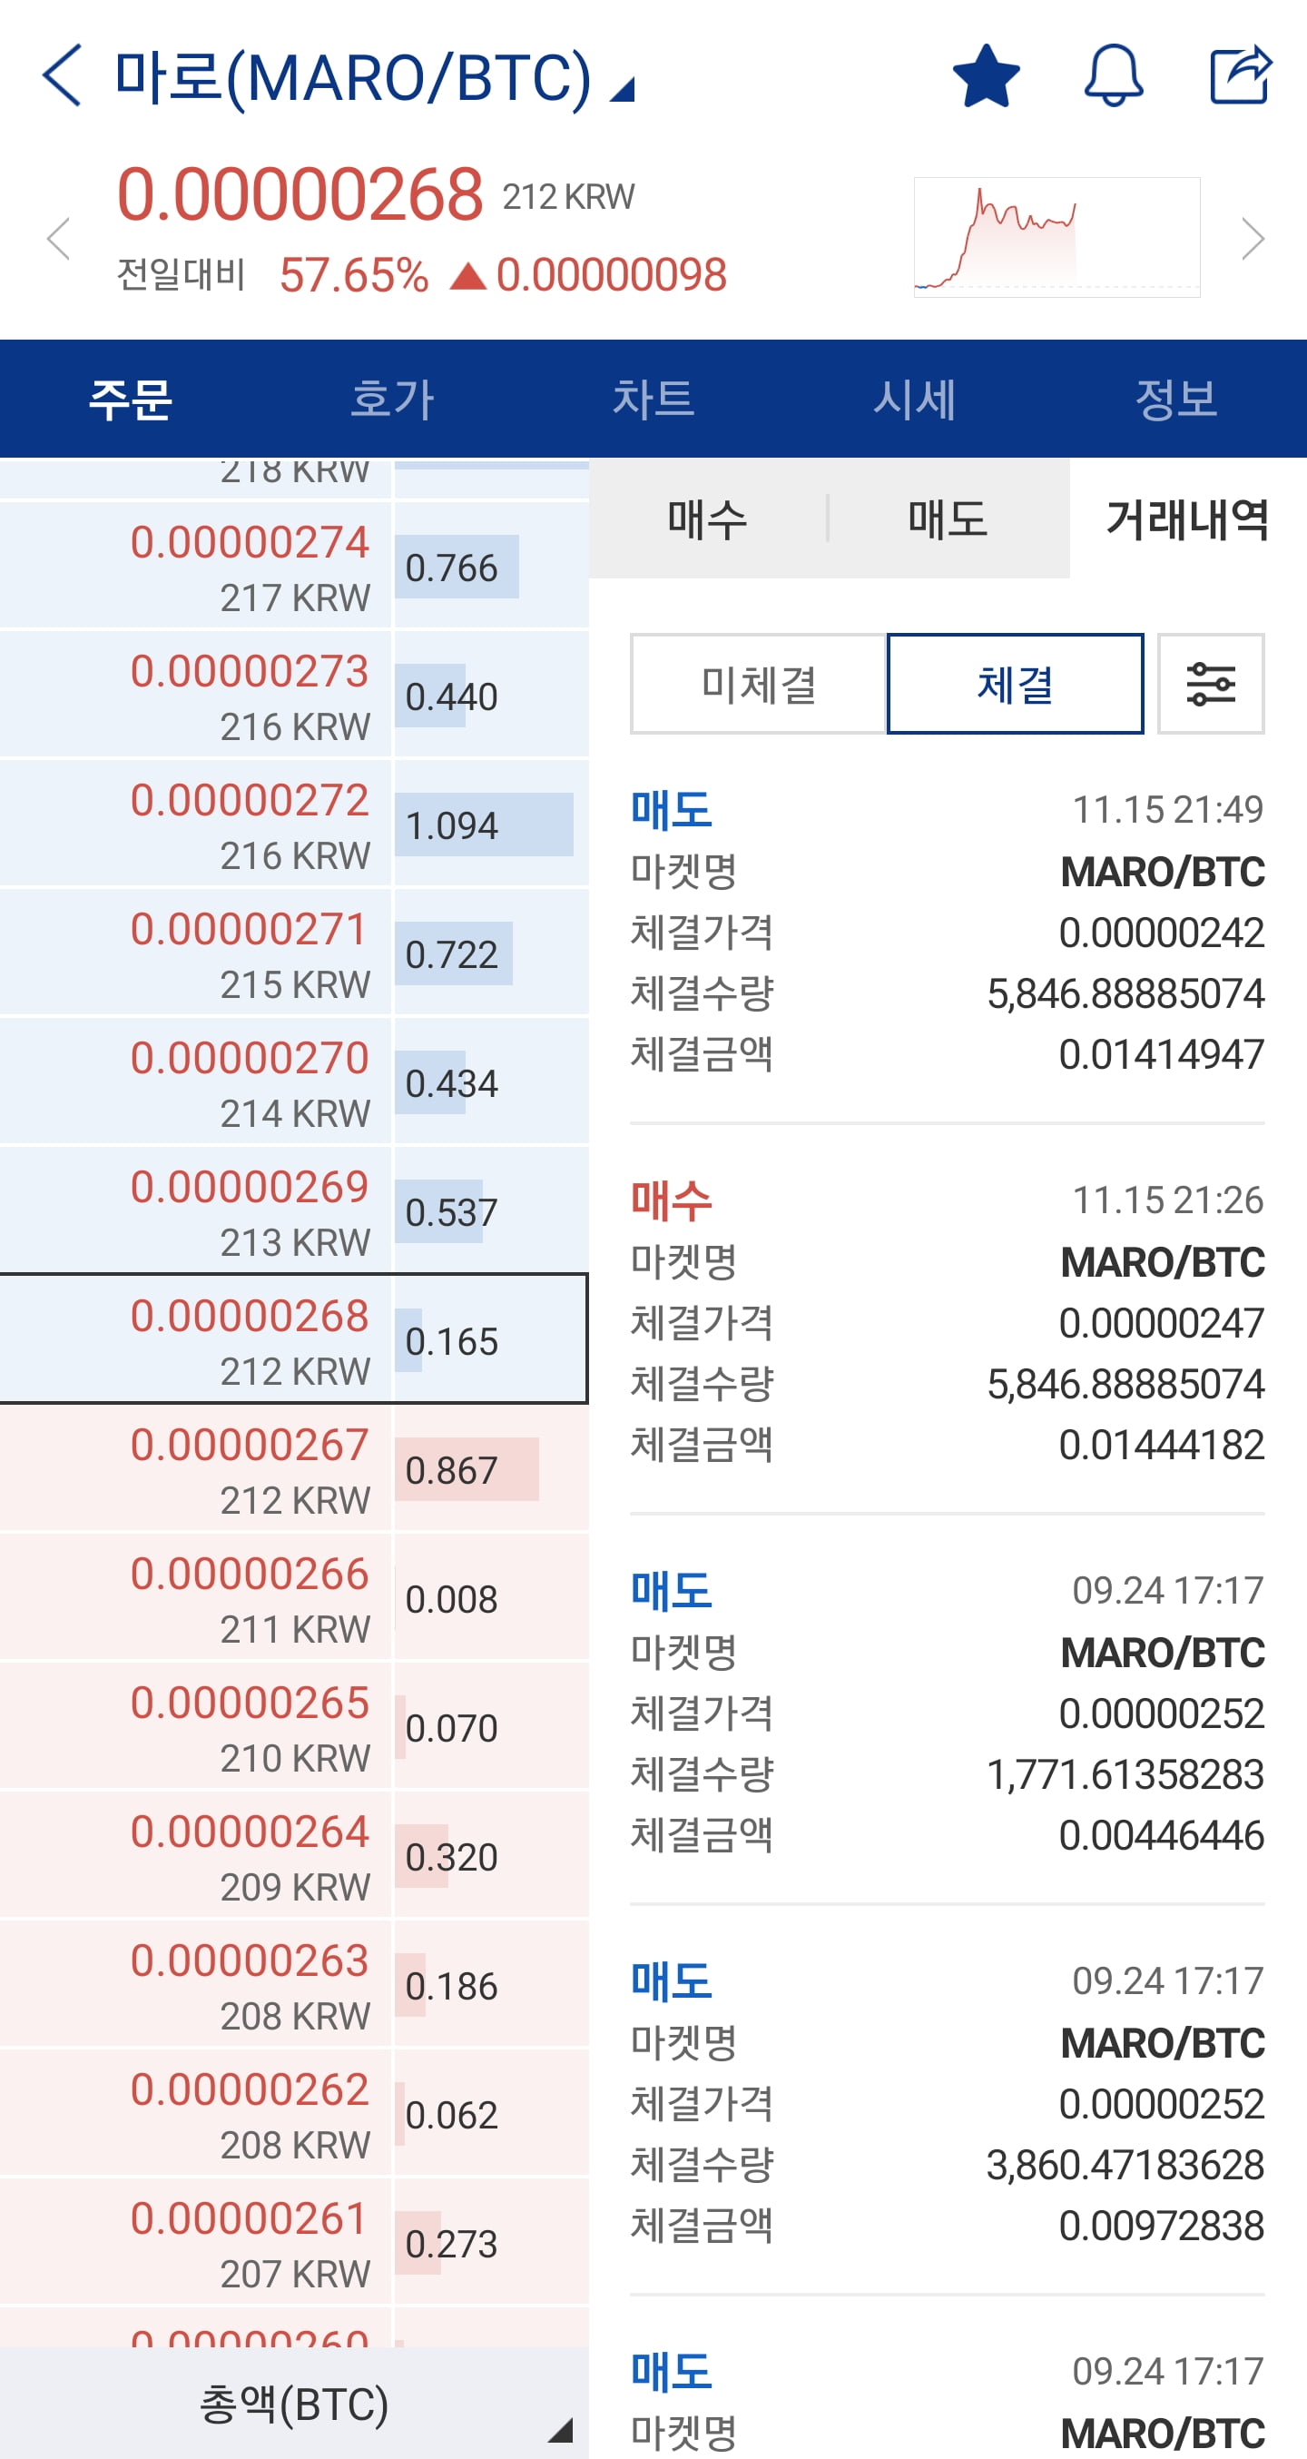
Task: Open the trade filter settings icon
Action: pos(1211,684)
